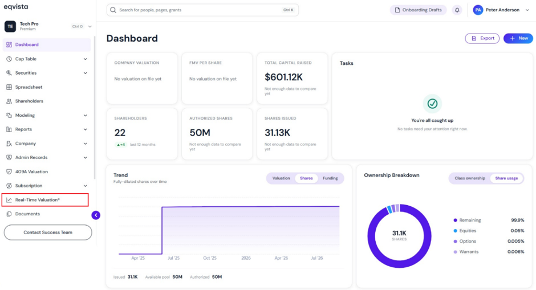Open Onboarding Drafts
Screen dimensions: 536x290
click(418, 10)
